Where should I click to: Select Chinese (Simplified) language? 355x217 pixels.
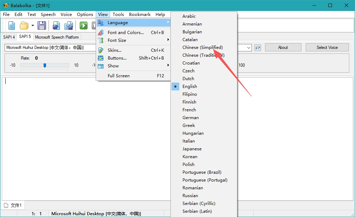click(204, 48)
